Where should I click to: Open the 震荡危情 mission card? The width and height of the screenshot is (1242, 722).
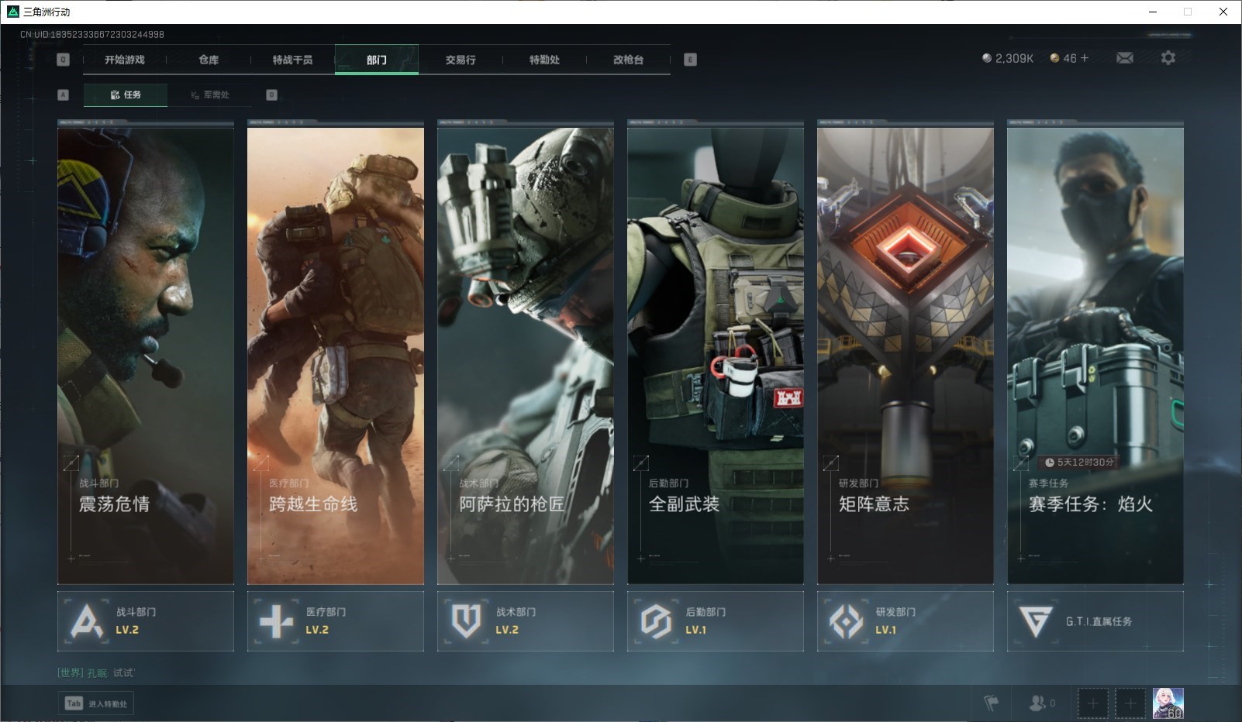[146, 355]
